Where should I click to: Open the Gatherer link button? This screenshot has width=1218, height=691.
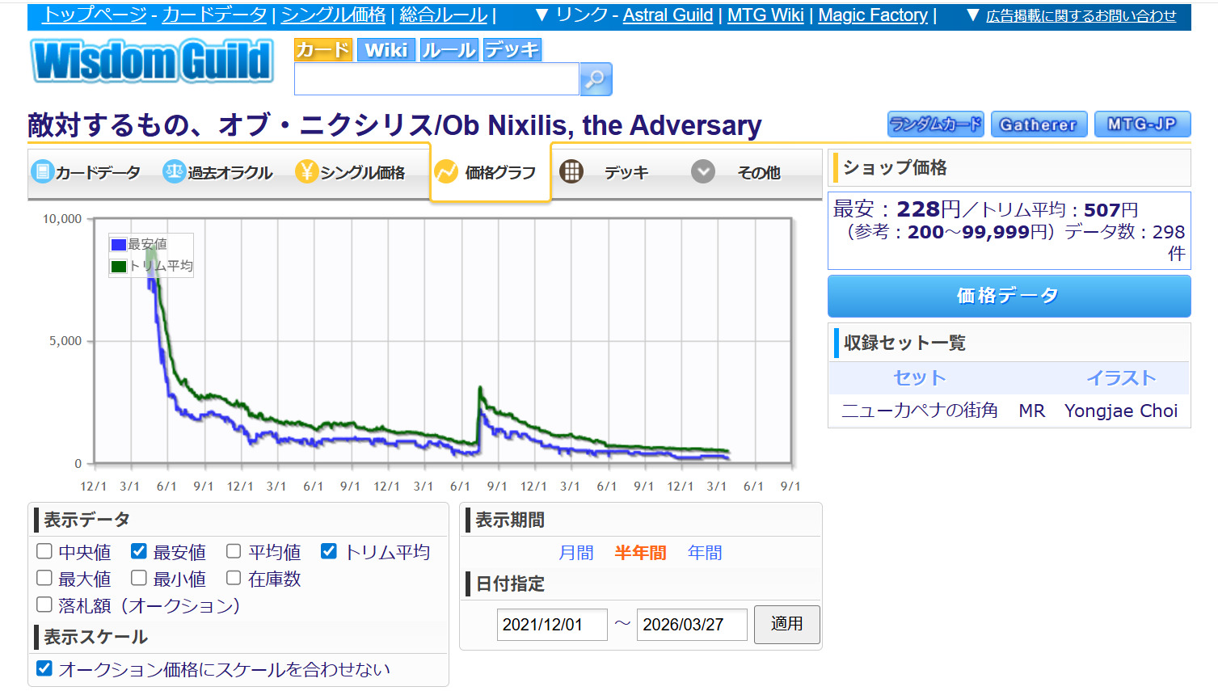(1038, 124)
